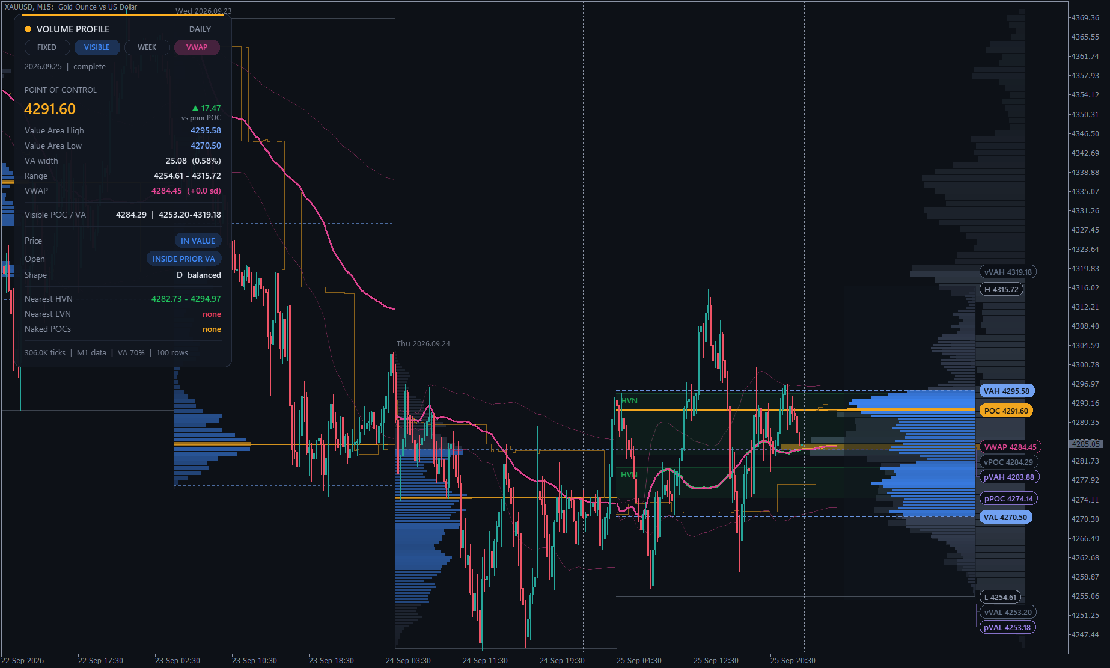1110x668 pixels.
Task: Click the VAH 4295.58 price label
Action: [x=1006, y=391]
